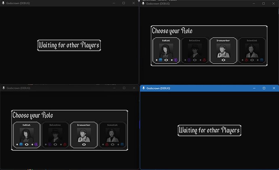Click Detective portrait in bottom-left window

55,135
